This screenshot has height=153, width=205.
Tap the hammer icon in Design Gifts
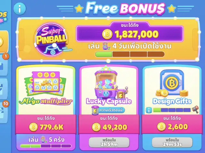(x=195, y=110)
